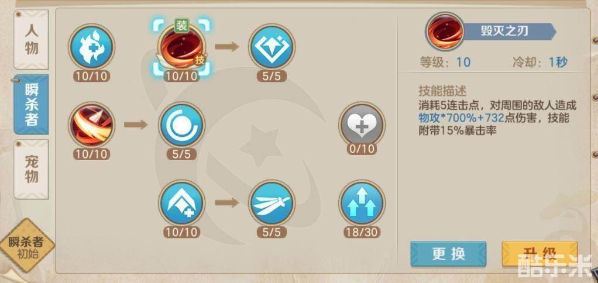
Task: Click the 0/10 level label under heart
Action: click(362, 149)
